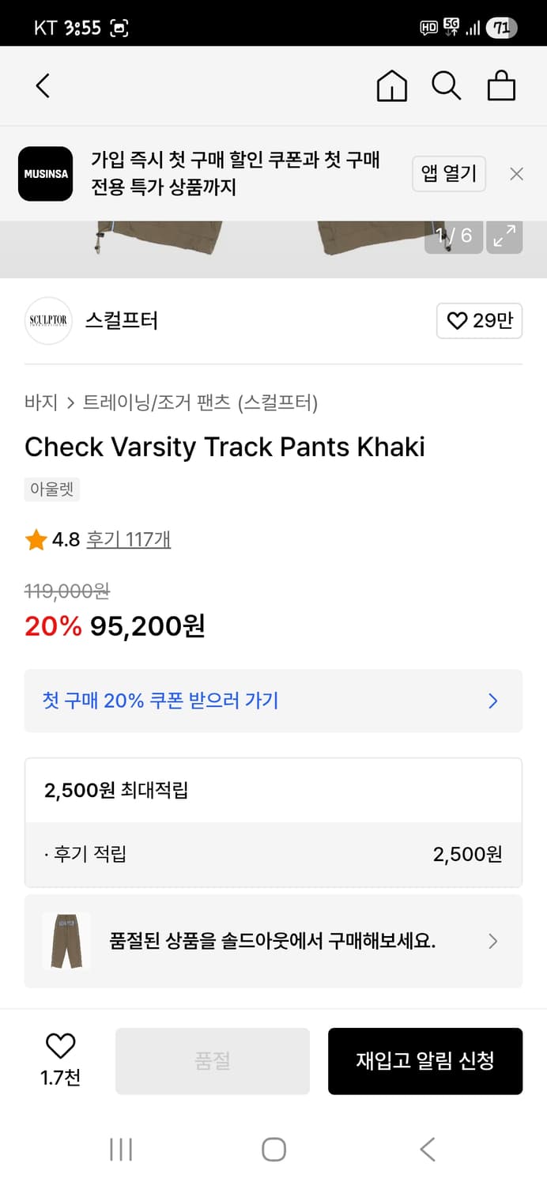Tap the 앱 열기 button
This screenshot has width=547, height=1186.
tap(449, 173)
